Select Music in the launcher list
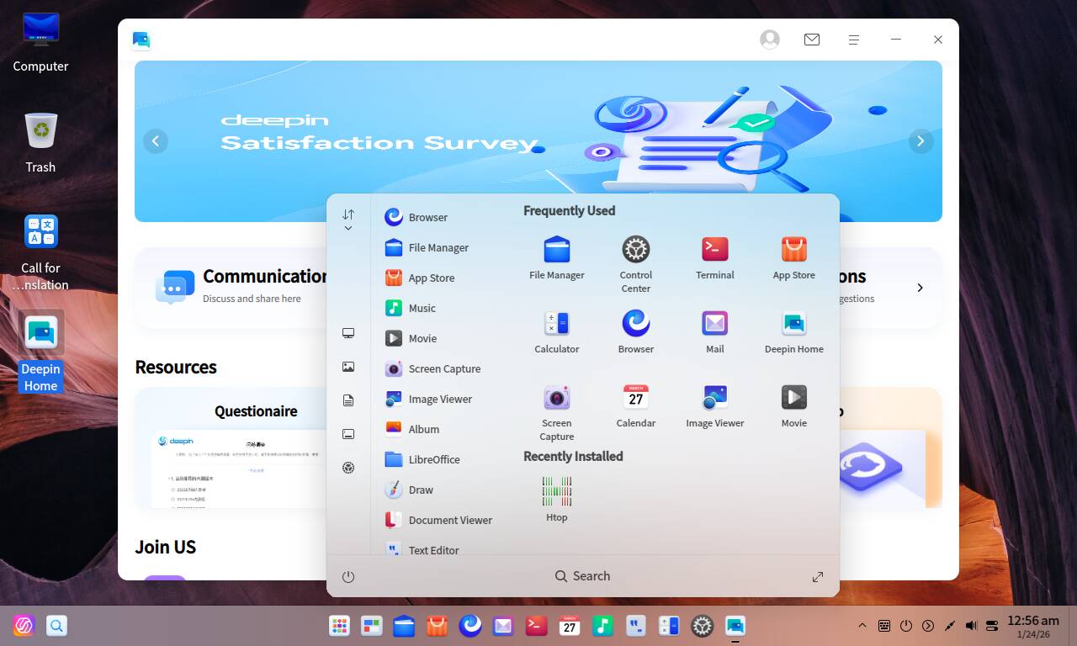 coord(424,308)
